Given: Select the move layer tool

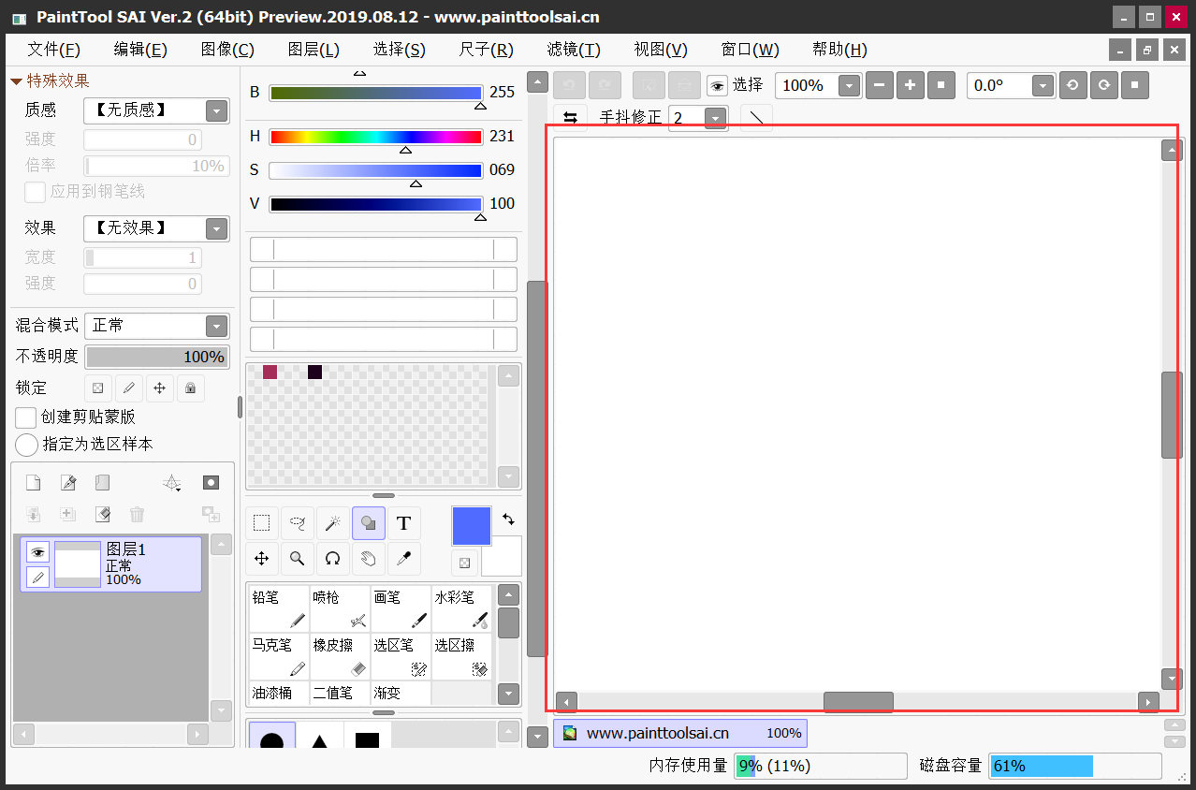Looking at the screenshot, I should click(262, 559).
